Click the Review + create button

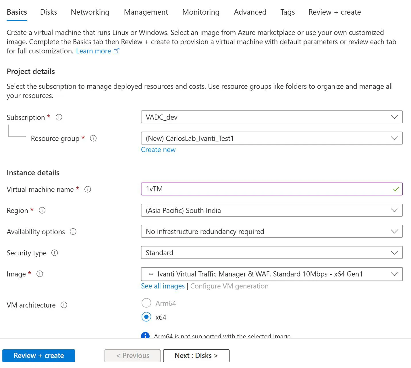click(x=39, y=356)
